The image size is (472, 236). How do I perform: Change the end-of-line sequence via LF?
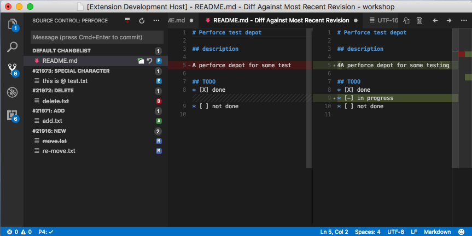414,232
